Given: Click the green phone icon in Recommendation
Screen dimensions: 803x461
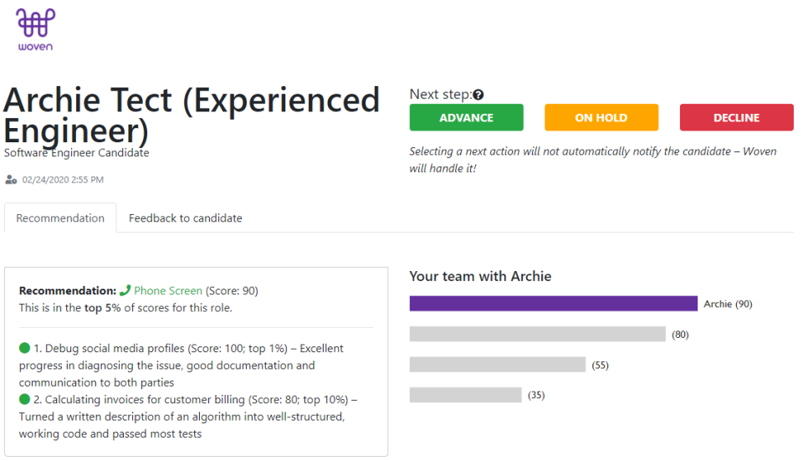Looking at the screenshot, I should coord(125,291).
